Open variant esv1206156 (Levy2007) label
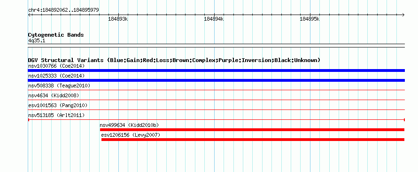 [131, 135]
